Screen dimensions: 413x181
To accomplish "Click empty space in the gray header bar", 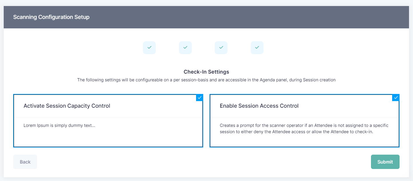I will point(257,17).
